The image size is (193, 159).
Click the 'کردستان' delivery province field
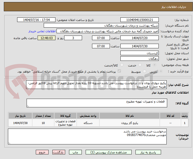[140, 53]
